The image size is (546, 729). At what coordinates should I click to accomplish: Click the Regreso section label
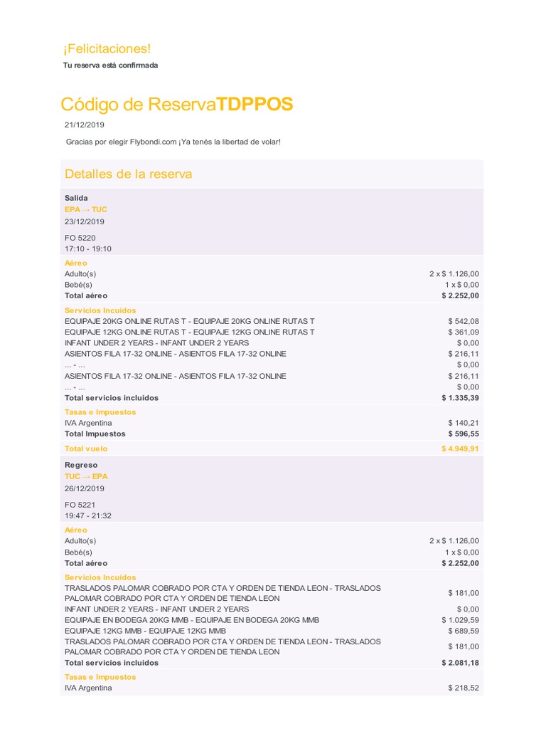(x=81, y=465)
